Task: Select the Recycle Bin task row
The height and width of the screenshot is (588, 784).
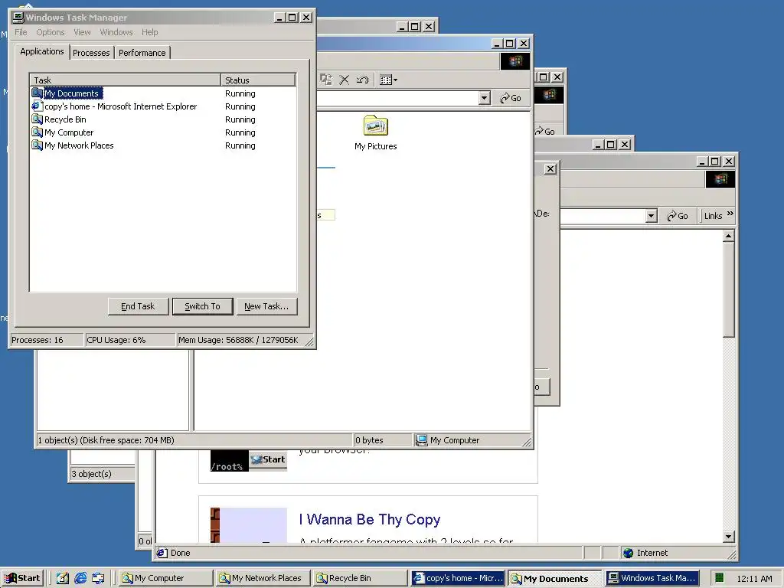Action: 163,119
